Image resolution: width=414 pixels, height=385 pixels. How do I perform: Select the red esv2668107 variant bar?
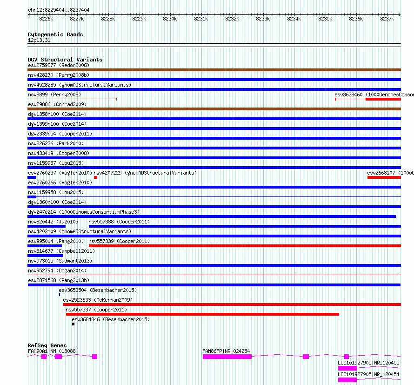384,177
